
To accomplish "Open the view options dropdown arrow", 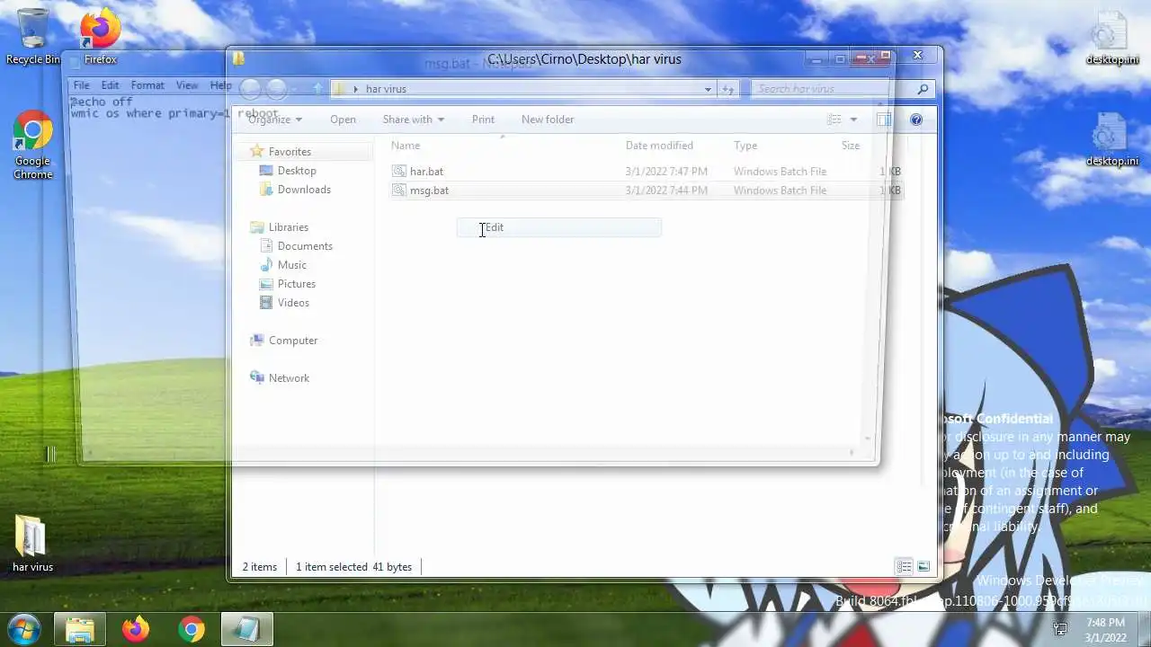I will [x=853, y=120].
